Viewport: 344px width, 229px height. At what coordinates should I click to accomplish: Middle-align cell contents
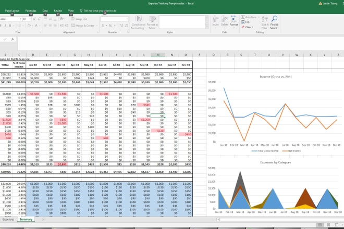coord(50,19)
